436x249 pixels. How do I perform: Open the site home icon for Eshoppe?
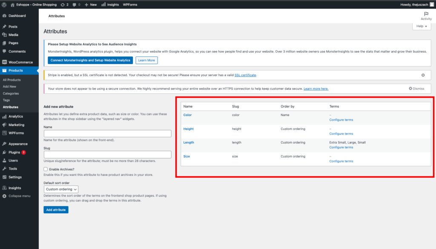point(12,5)
